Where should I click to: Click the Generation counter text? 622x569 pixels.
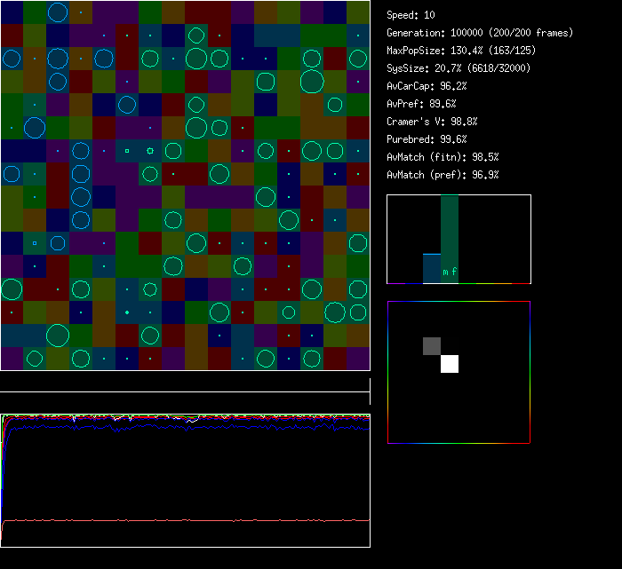(480, 33)
